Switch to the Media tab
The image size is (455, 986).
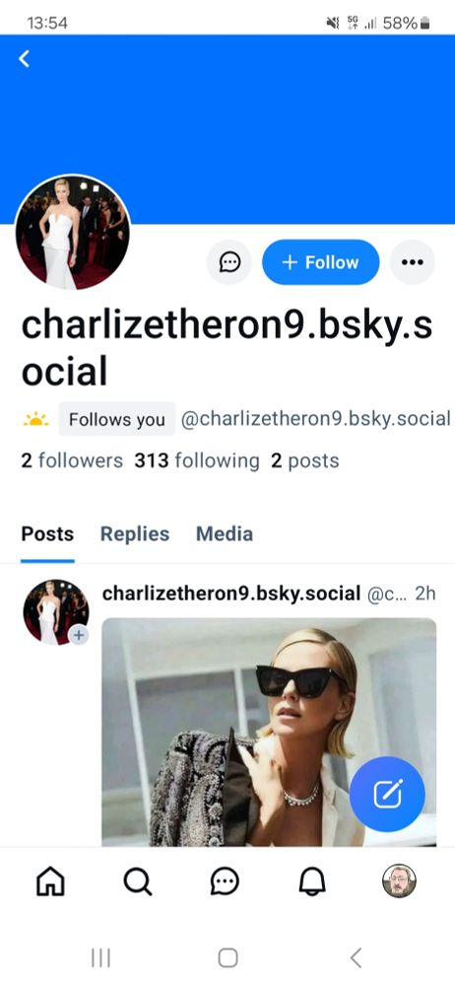point(225,533)
